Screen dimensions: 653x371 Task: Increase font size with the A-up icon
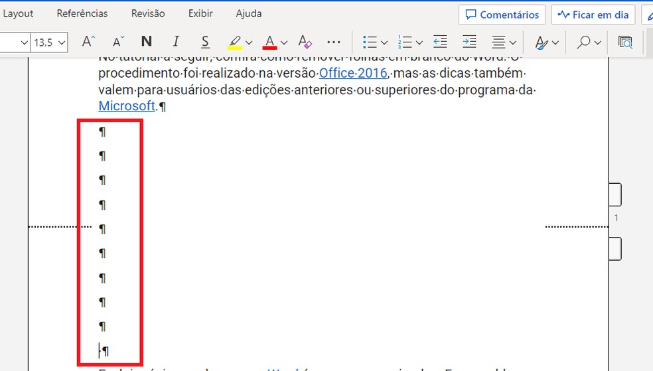[x=88, y=42]
